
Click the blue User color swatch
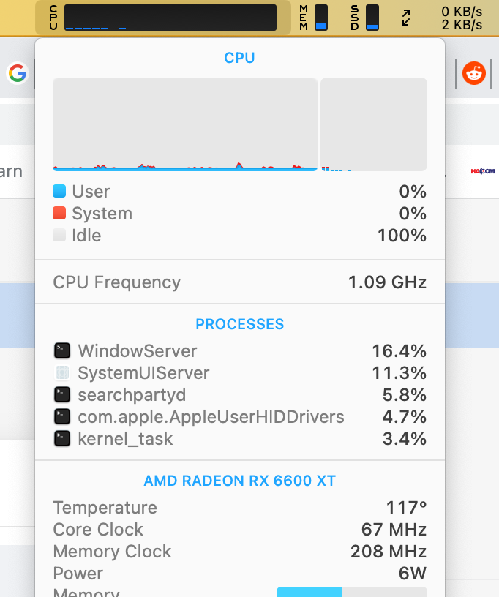tap(60, 191)
